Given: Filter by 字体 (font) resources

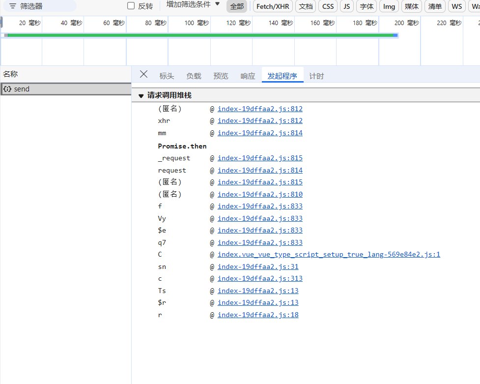Looking at the screenshot, I should tap(367, 6).
